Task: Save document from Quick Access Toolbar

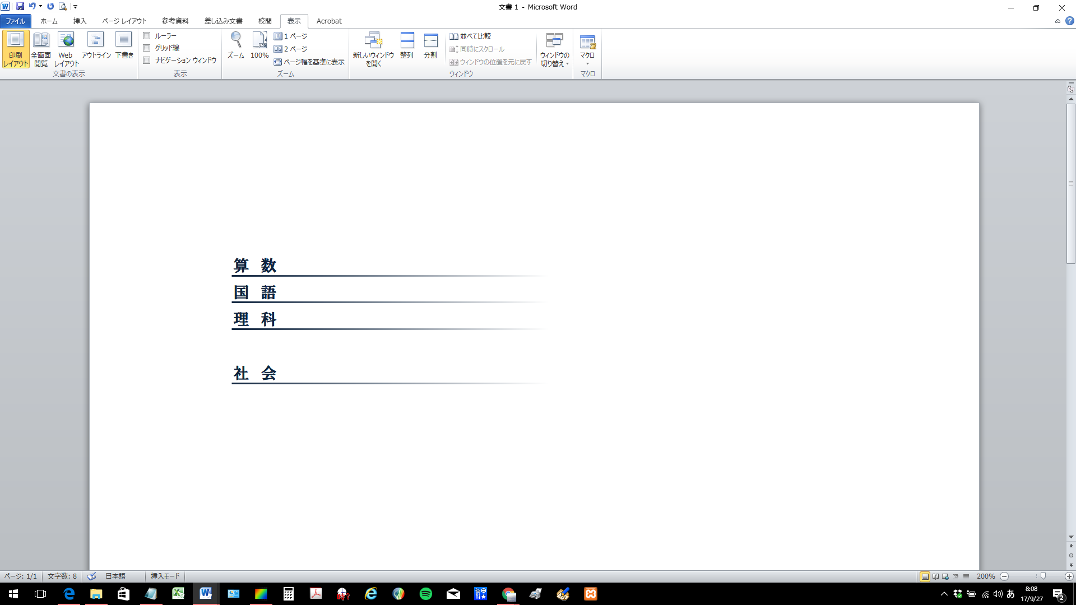Action: tap(20, 7)
